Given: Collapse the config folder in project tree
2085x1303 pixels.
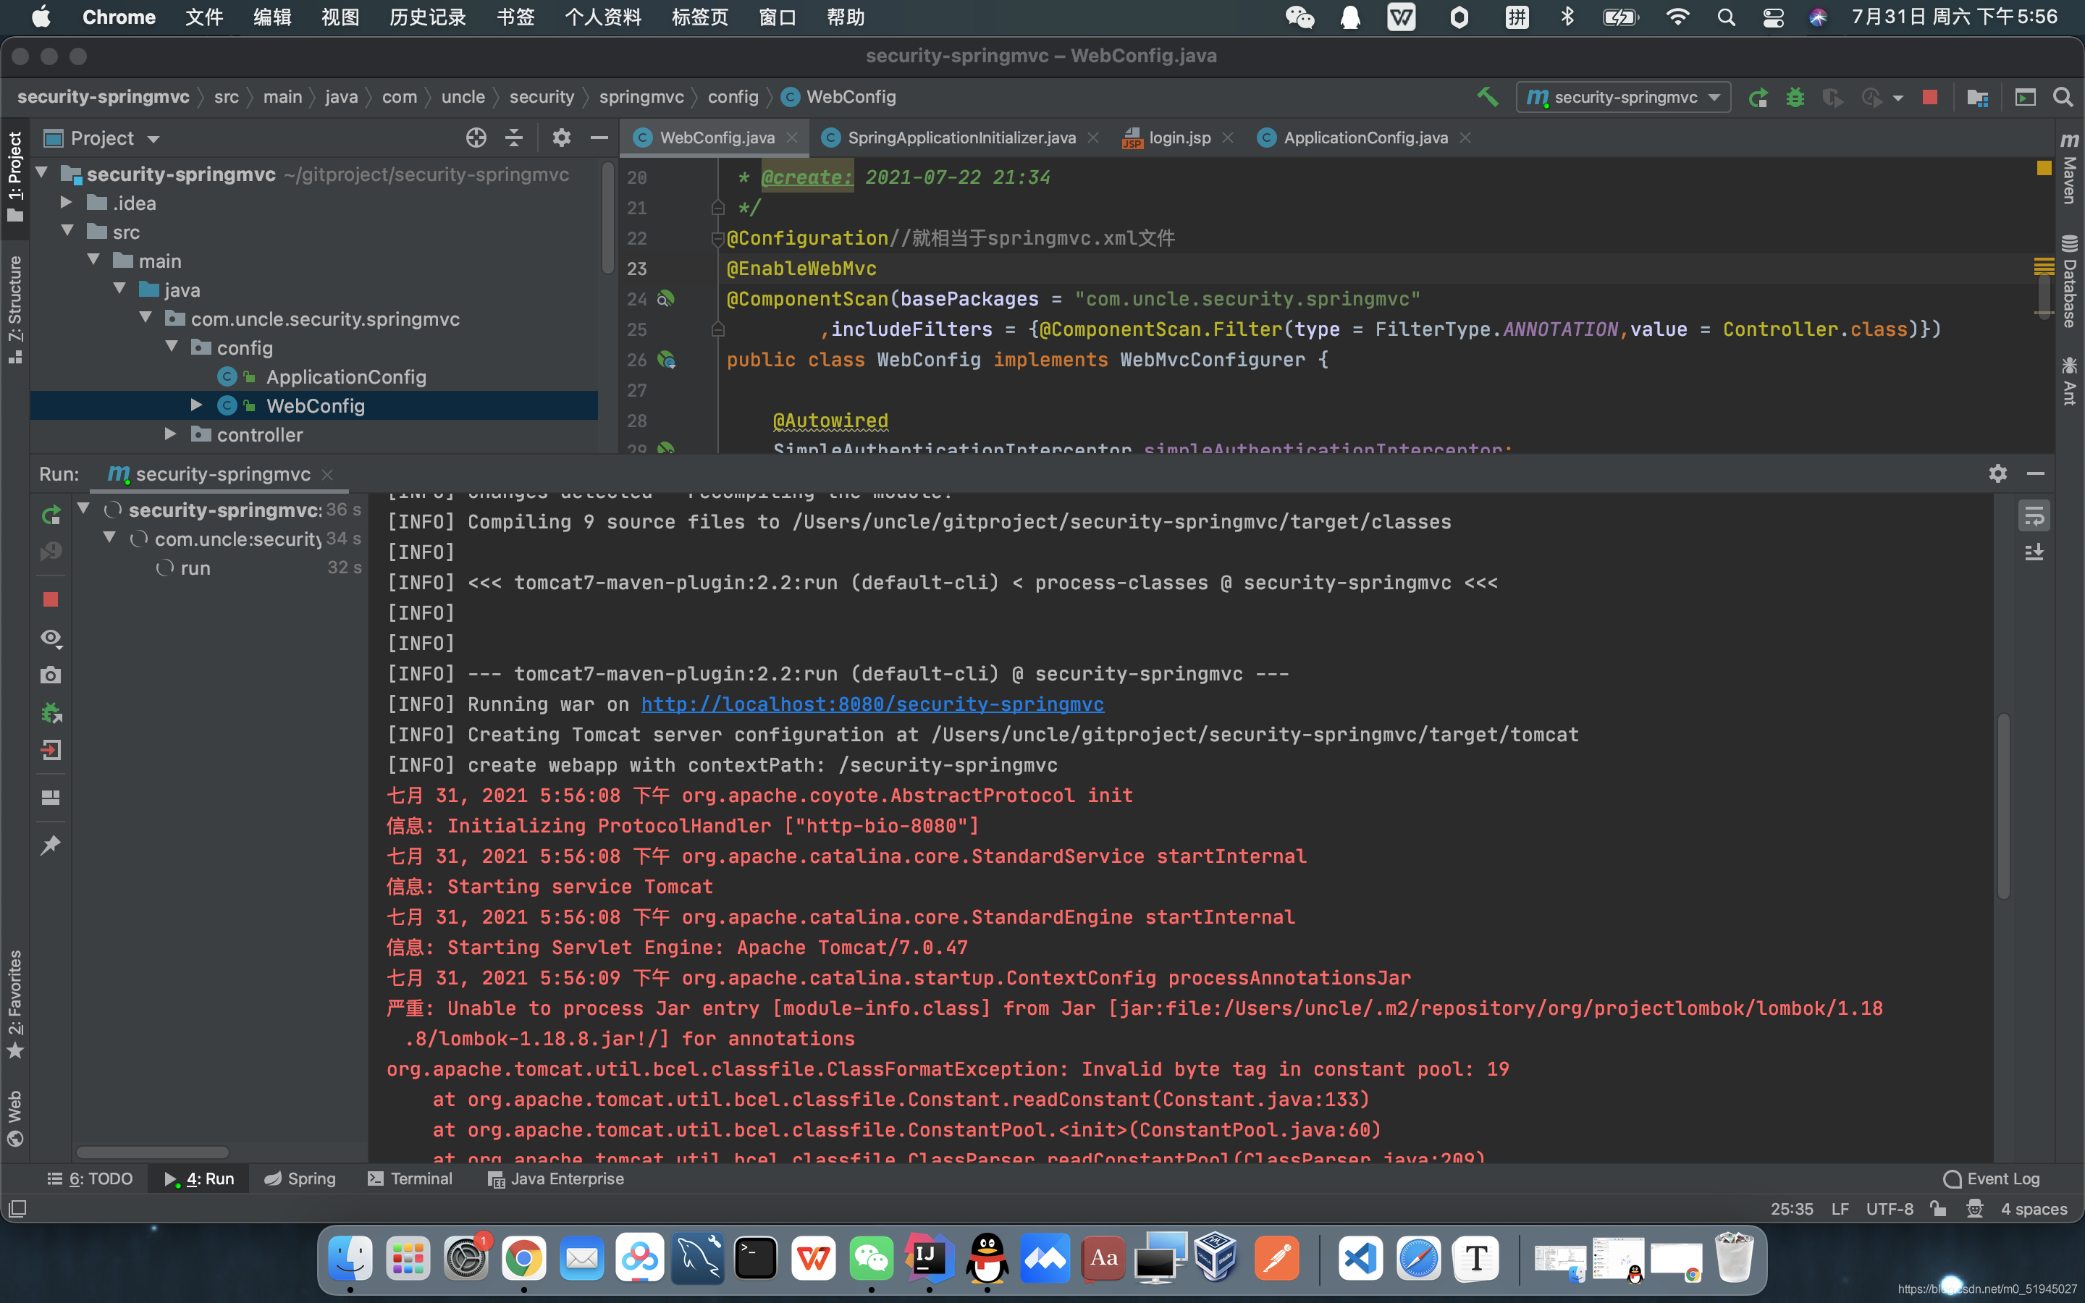Looking at the screenshot, I should click(x=172, y=347).
